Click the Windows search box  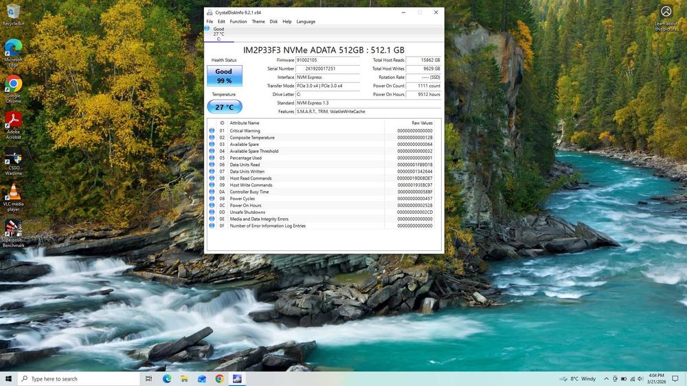pyautogui.click(x=79, y=378)
